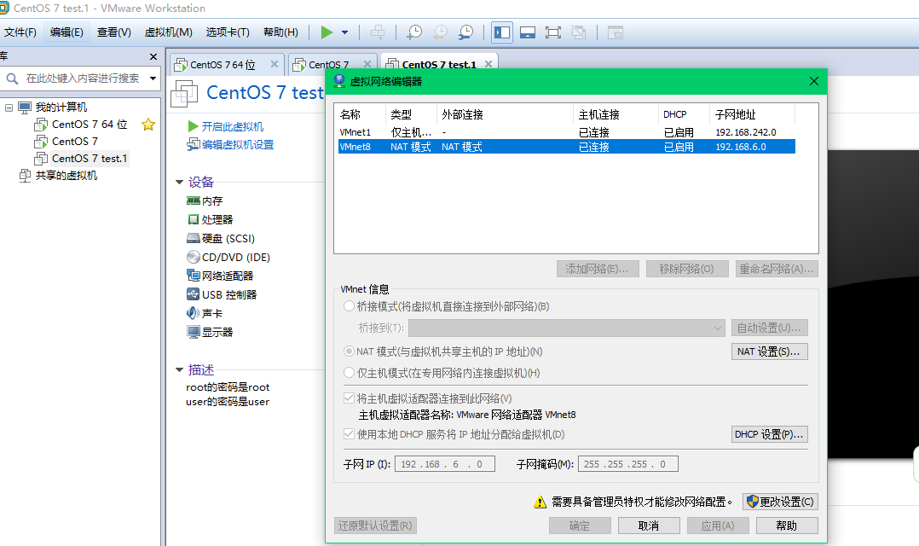Open the 查看(V) menu

[113, 32]
